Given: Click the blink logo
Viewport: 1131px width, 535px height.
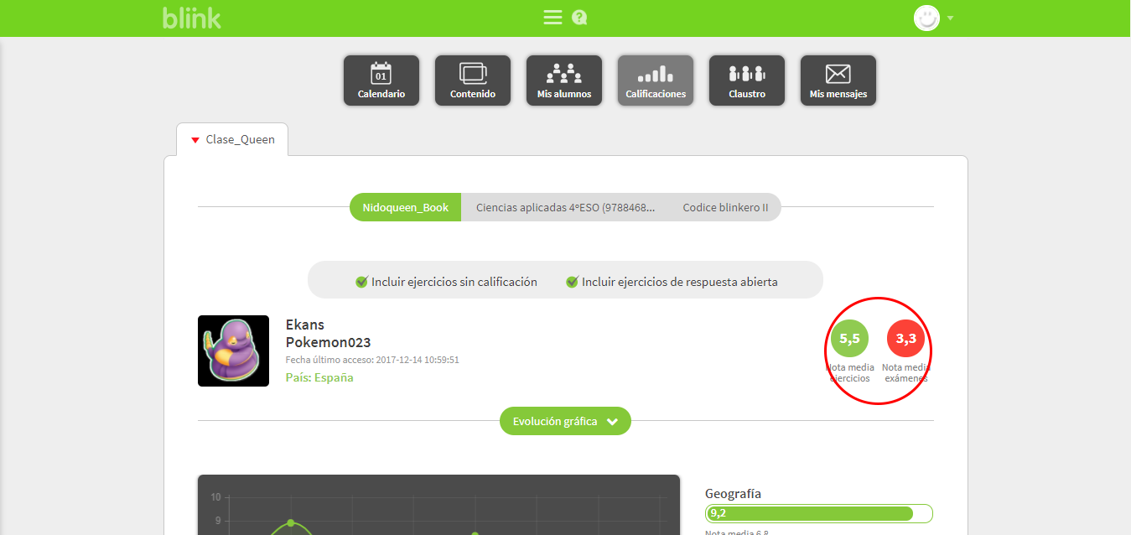Looking at the screenshot, I should [192, 18].
